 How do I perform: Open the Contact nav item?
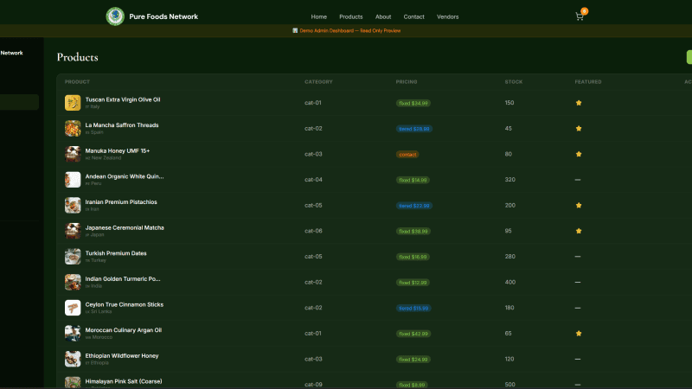click(414, 16)
